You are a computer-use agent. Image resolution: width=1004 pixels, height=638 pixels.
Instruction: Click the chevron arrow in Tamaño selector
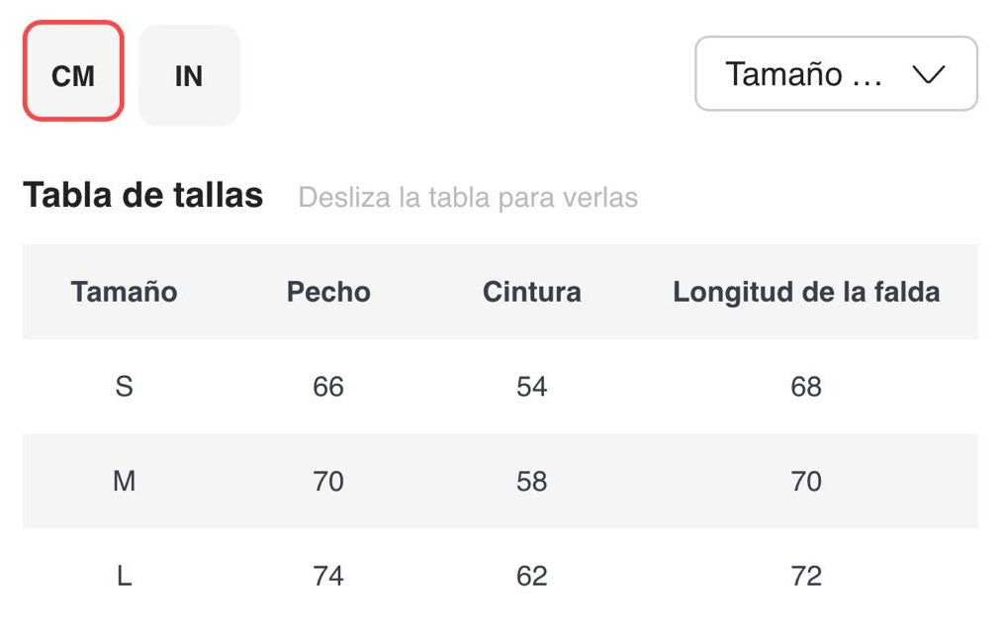click(929, 74)
